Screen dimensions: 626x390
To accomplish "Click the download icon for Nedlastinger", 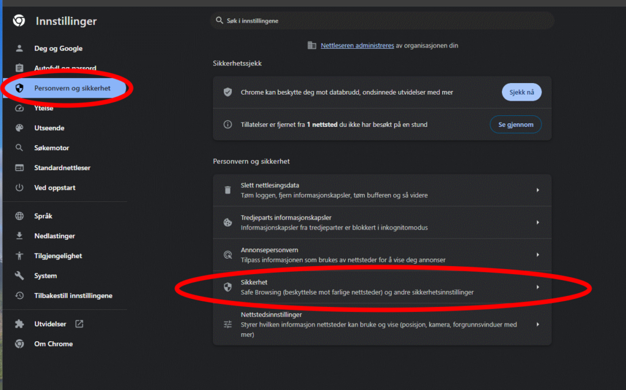I will [x=19, y=236].
